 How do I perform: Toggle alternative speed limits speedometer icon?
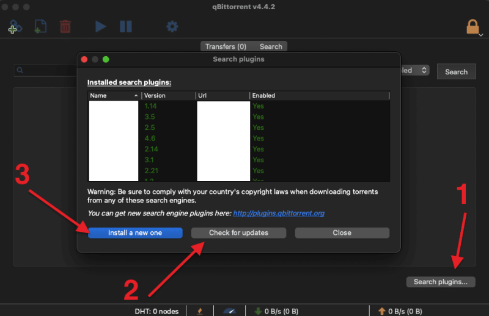click(x=230, y=311)
